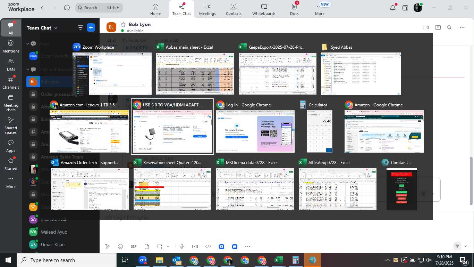Show hidden system tray icons
Viewport: 474px width, 267px height.
coord(388,260)
